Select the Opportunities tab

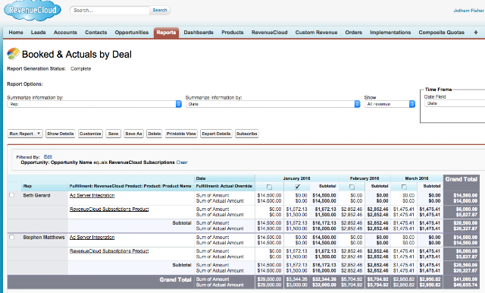(x=131, y=32)
